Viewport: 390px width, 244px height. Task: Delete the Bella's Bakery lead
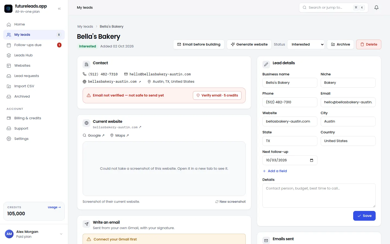pos(369,44)
